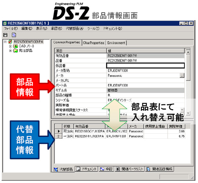Screen dimensions: 198x183
Task: Click the 代替部品 tab icon at bottom
Action: 56,169
